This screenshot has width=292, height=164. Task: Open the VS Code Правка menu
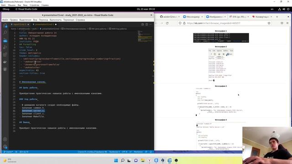coord(14,20)
